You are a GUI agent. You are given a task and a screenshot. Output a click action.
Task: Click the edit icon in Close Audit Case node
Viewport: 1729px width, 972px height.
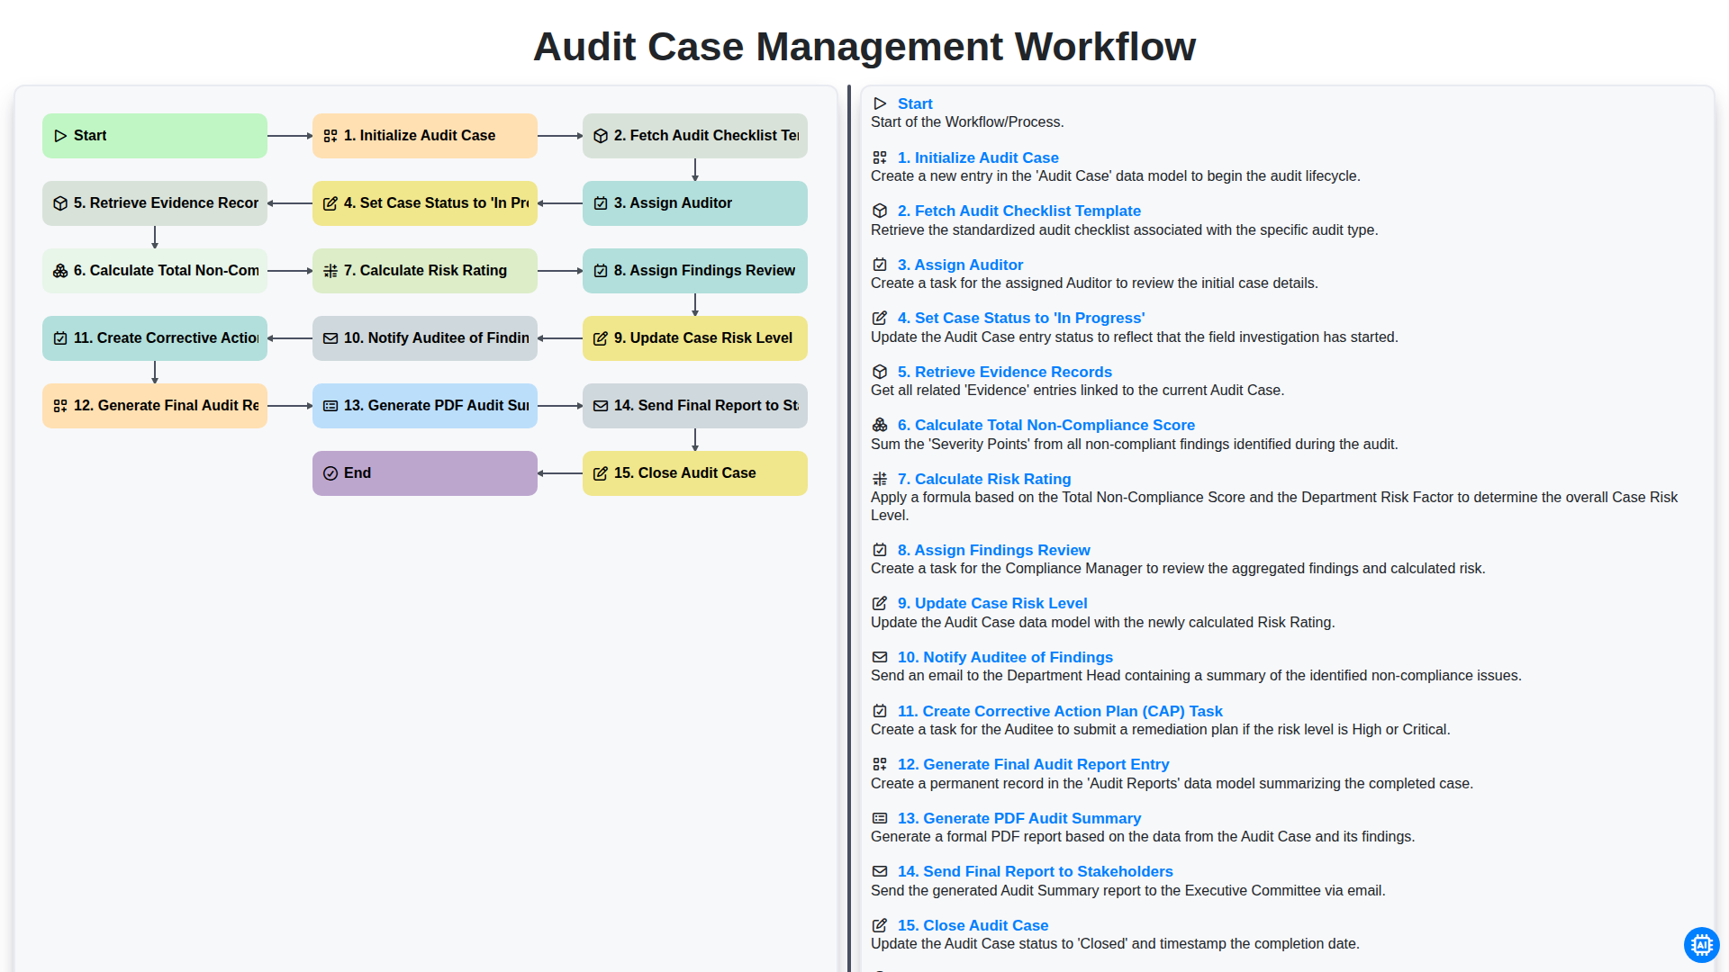tap(601, 473)
